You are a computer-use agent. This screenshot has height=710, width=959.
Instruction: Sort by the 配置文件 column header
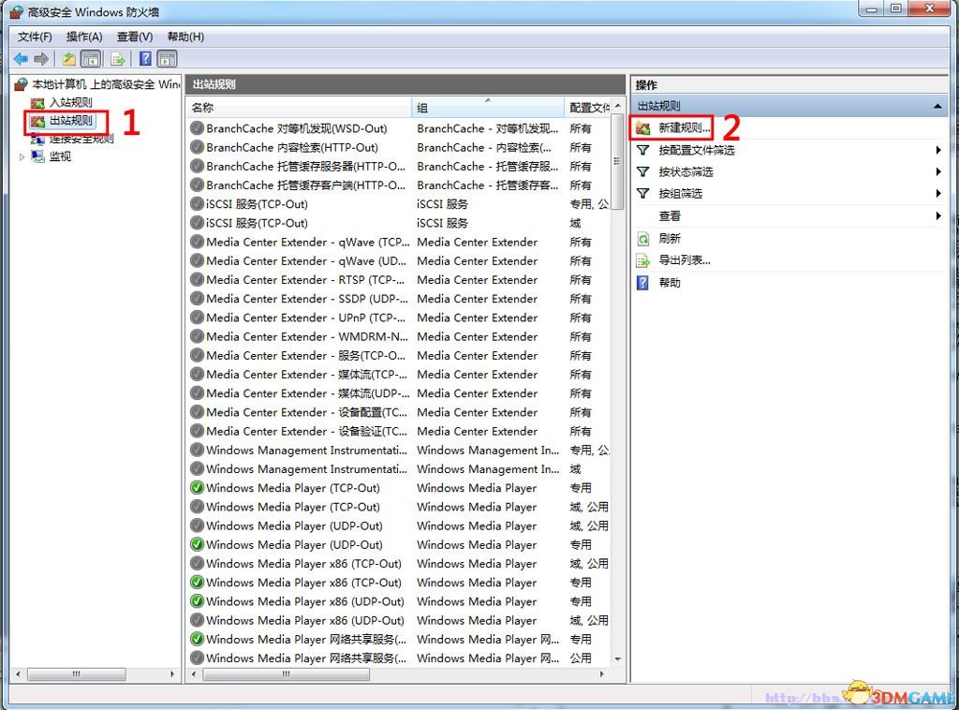click(587, 108)
